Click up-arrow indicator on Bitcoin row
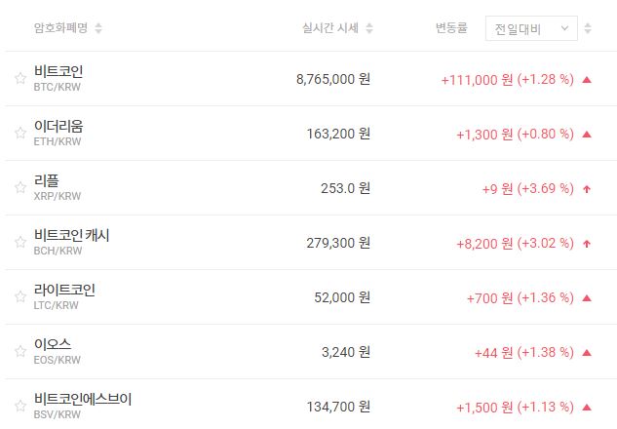617x429 pixels. click(587, 79)
